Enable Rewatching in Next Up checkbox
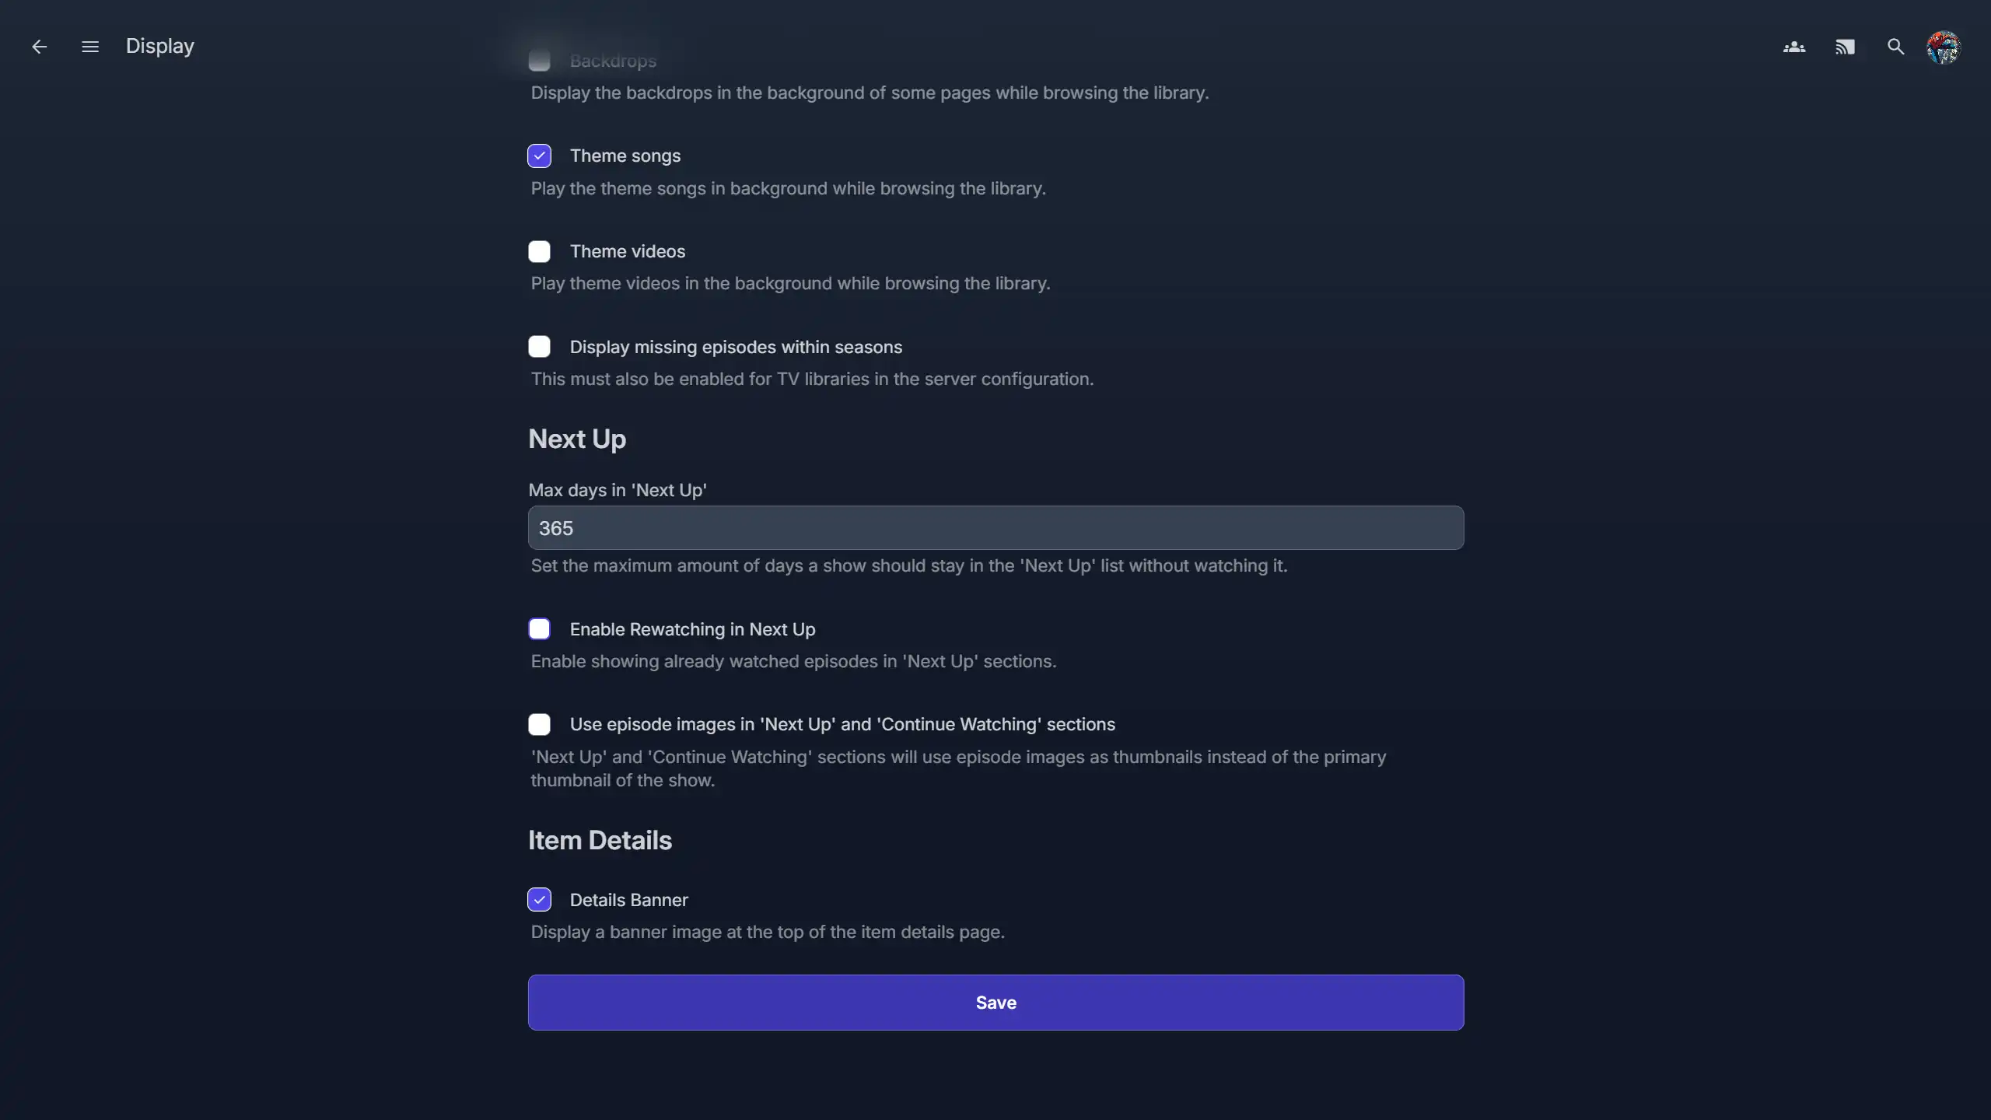Viewport: 1991px width, 1120px height. [539, 629]
